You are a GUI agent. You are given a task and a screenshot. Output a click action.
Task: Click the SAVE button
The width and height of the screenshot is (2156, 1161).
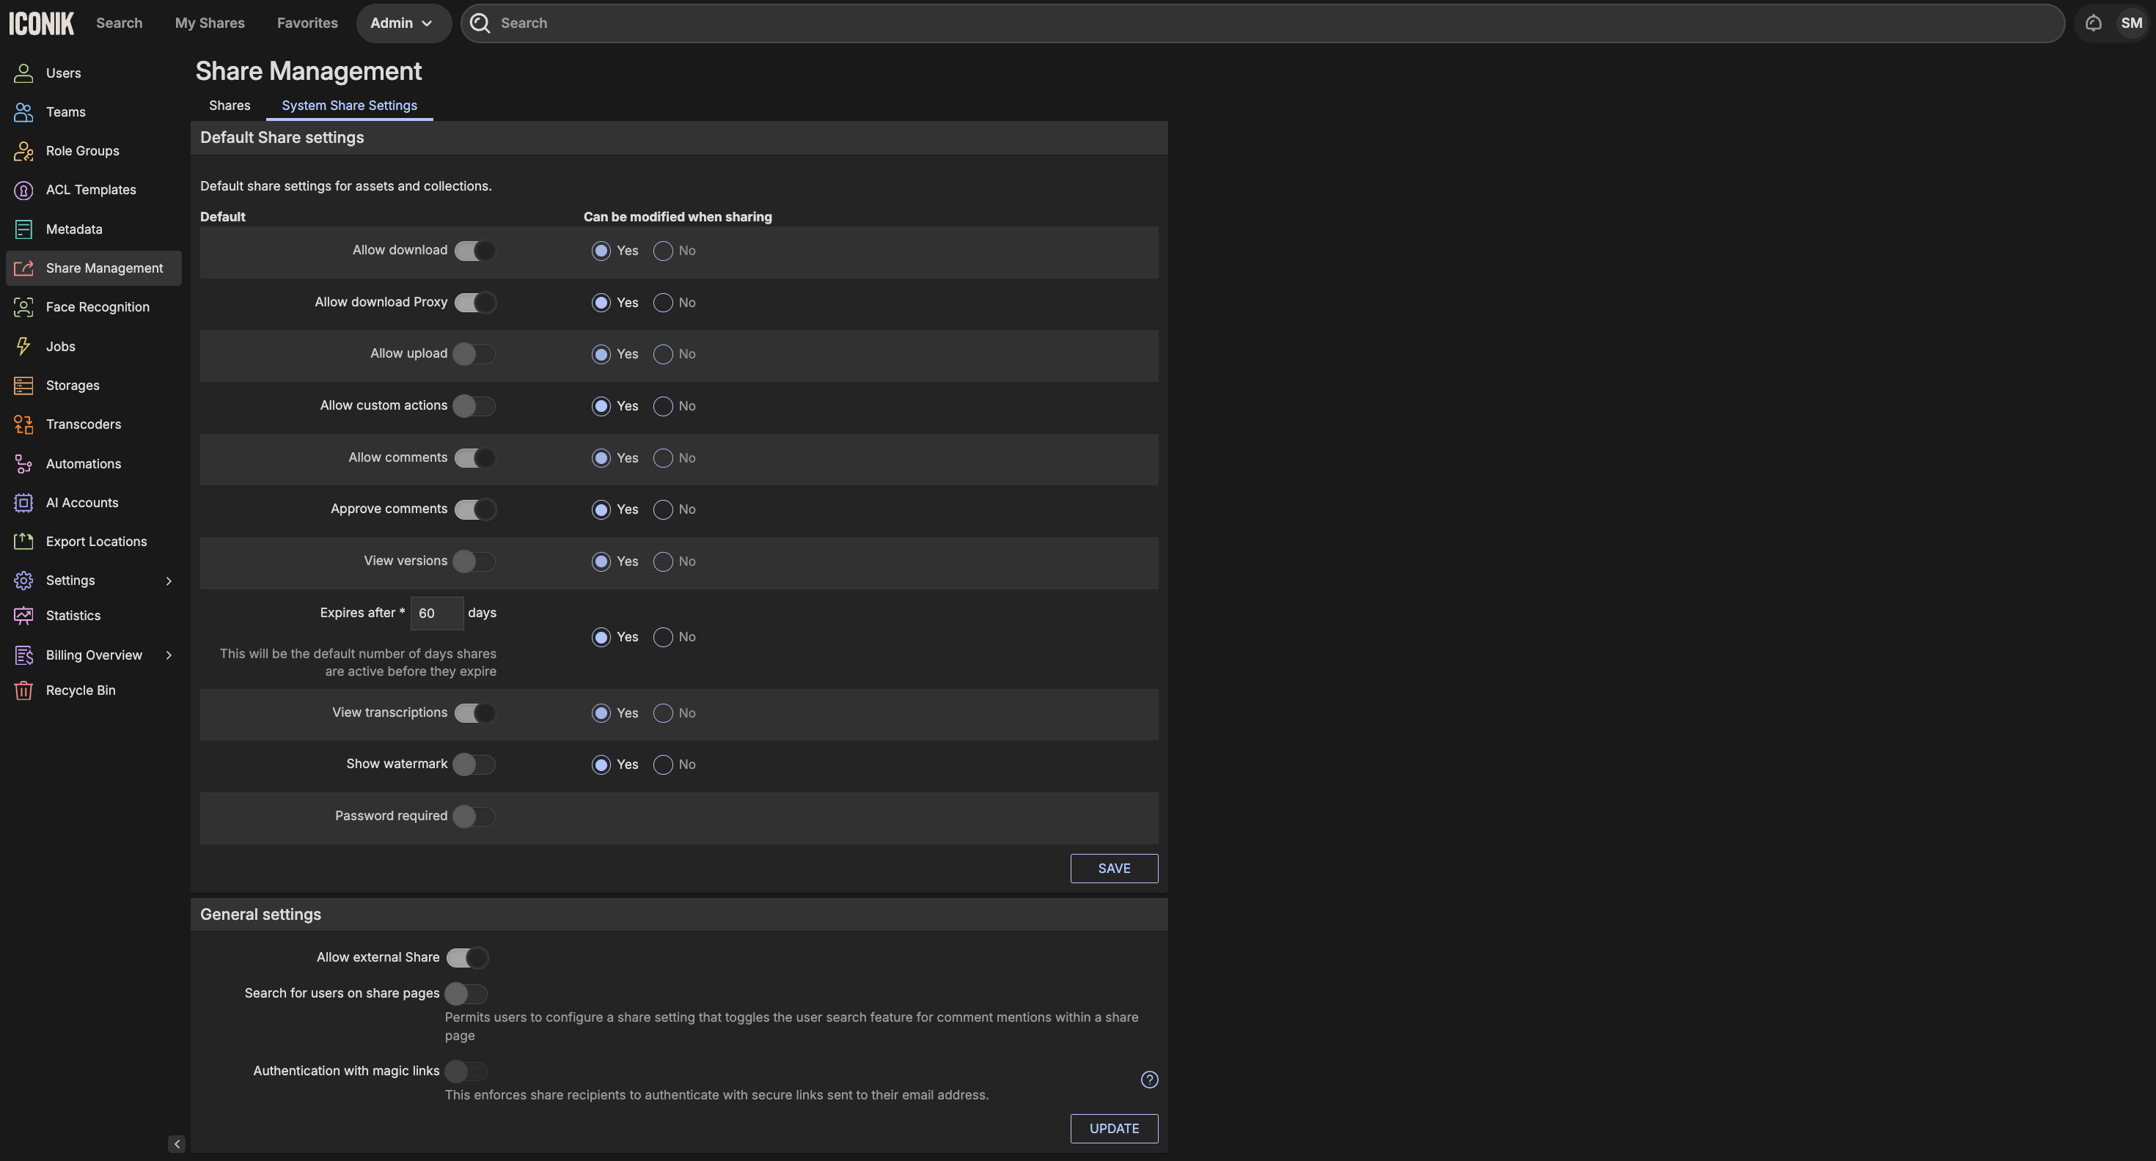pos(1113,869)
